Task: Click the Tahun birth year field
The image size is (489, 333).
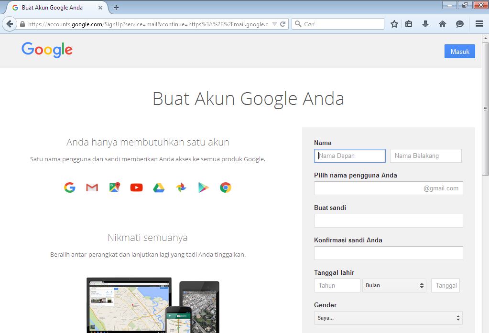Action: (337, 285)
